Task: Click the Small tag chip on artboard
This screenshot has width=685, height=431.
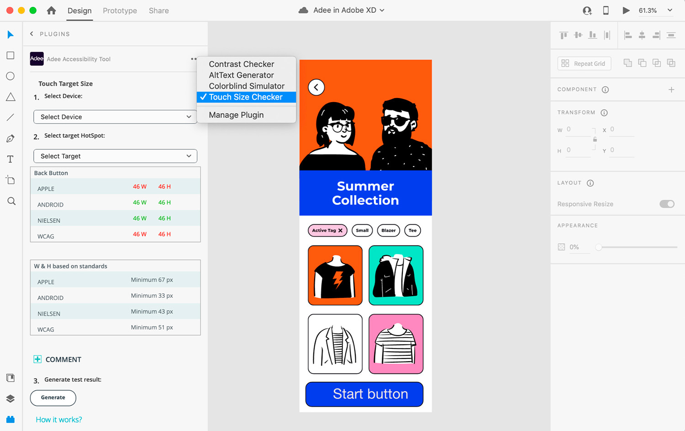Action: click(x=362, y=230)
